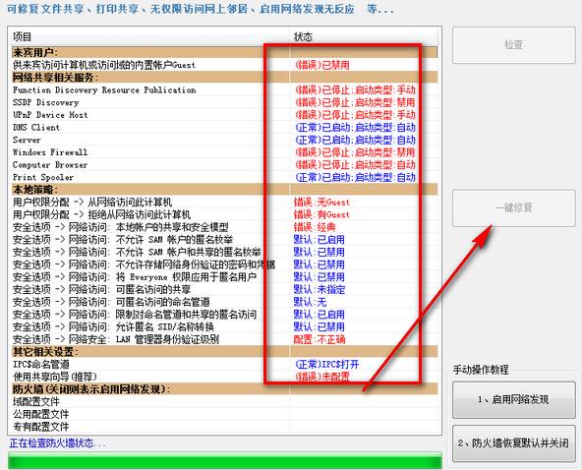Click the 状态 column header

click(364, 36)
